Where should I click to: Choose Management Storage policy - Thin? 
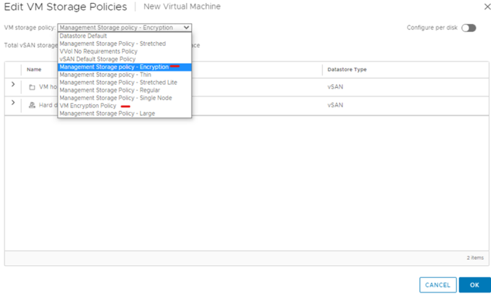(107, 74)
